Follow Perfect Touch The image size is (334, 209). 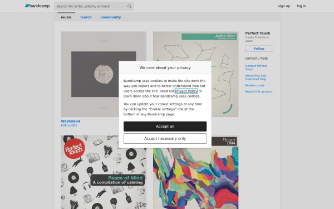pyautogui.click(x=259, y=48)
